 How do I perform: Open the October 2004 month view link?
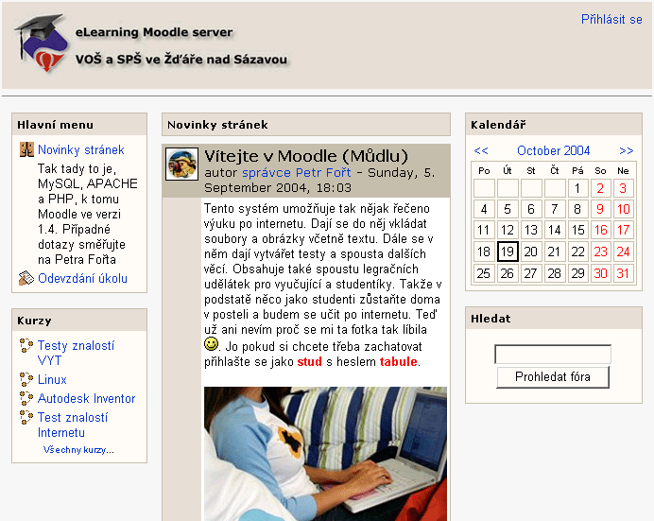pyautogui.click(x=554, y=150)
